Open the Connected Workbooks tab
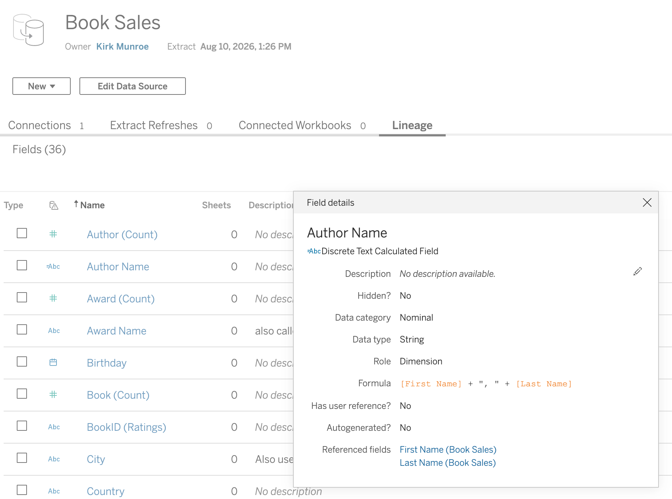This screenshot has height=499, width=672. pos(302,125)
